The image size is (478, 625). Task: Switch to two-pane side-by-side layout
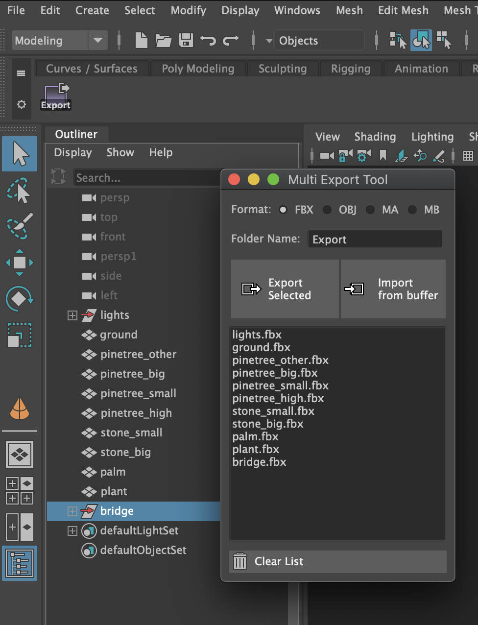20,527
